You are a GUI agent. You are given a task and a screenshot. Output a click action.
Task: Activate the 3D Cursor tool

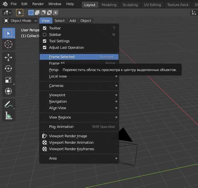click(8, 44)
